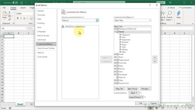
Task: Click the Save icon in the title bar
Action: click(x=22, y=3)
